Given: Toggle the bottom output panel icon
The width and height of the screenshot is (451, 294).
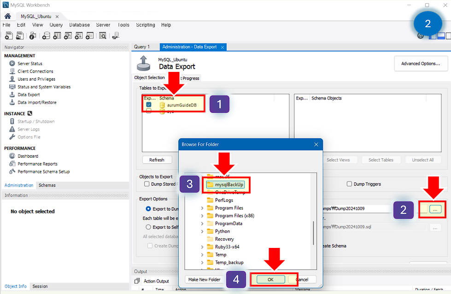Looking at the screenshot, I should 441,36.
